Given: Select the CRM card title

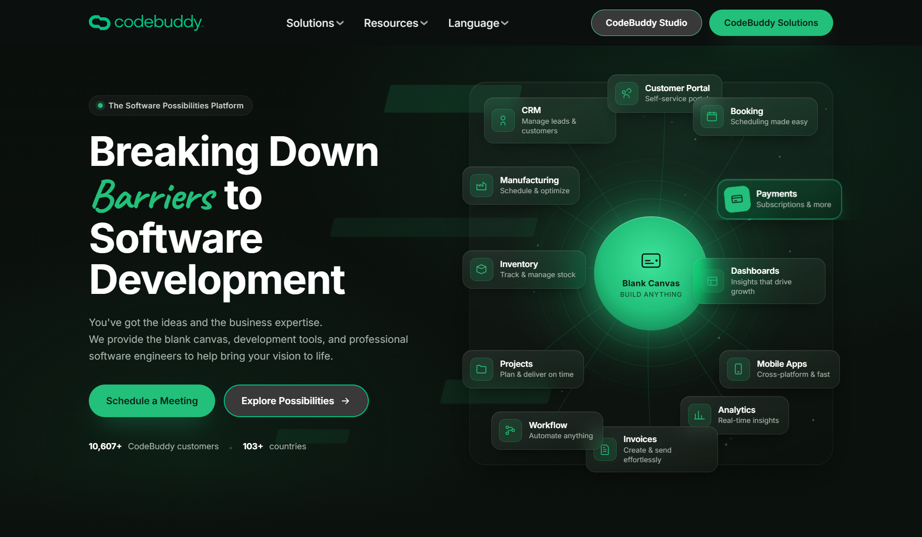Looking at the screenshot, I should pos(531,110).
